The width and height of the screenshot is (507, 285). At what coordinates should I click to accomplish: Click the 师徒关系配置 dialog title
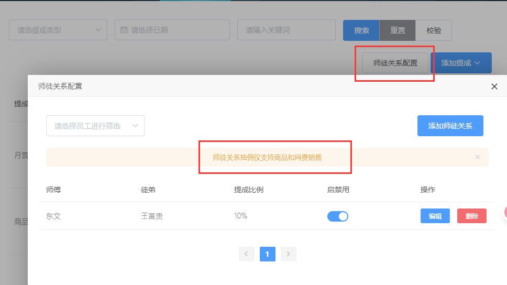pos(60,86)
